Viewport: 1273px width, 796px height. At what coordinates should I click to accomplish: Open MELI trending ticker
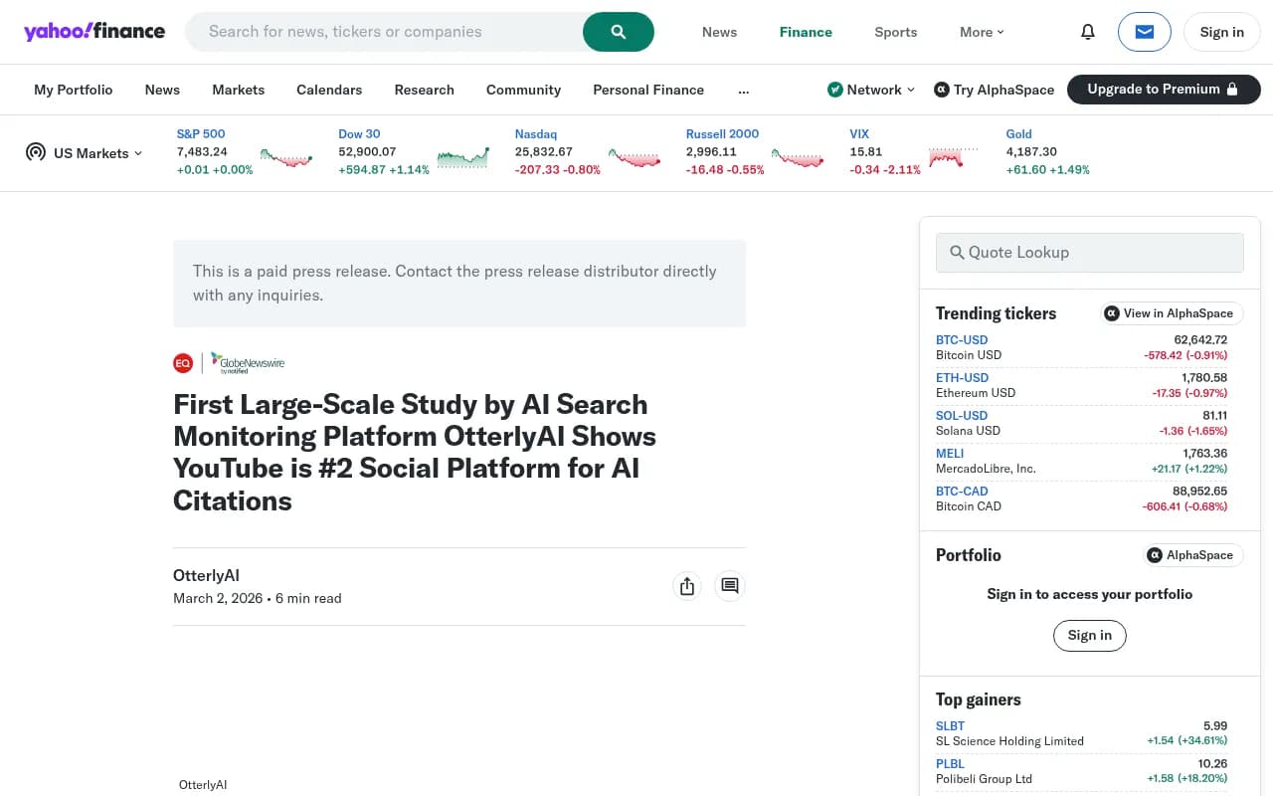click(x=950, y=454)
